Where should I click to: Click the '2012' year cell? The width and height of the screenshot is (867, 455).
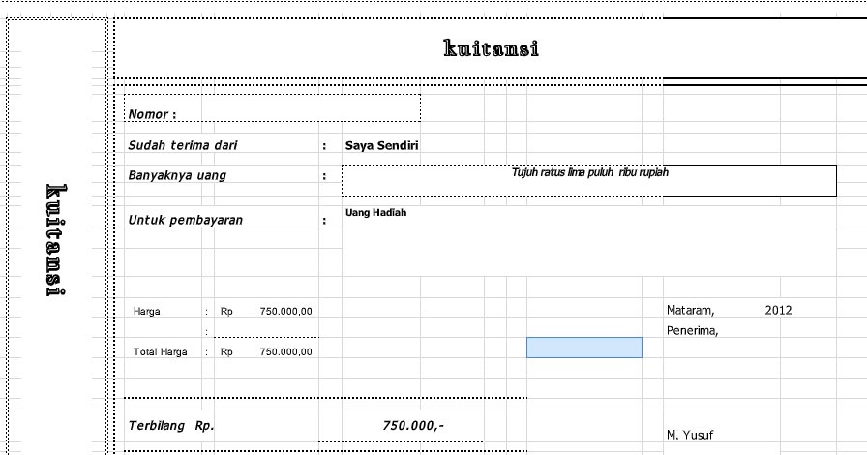(778, 310)
